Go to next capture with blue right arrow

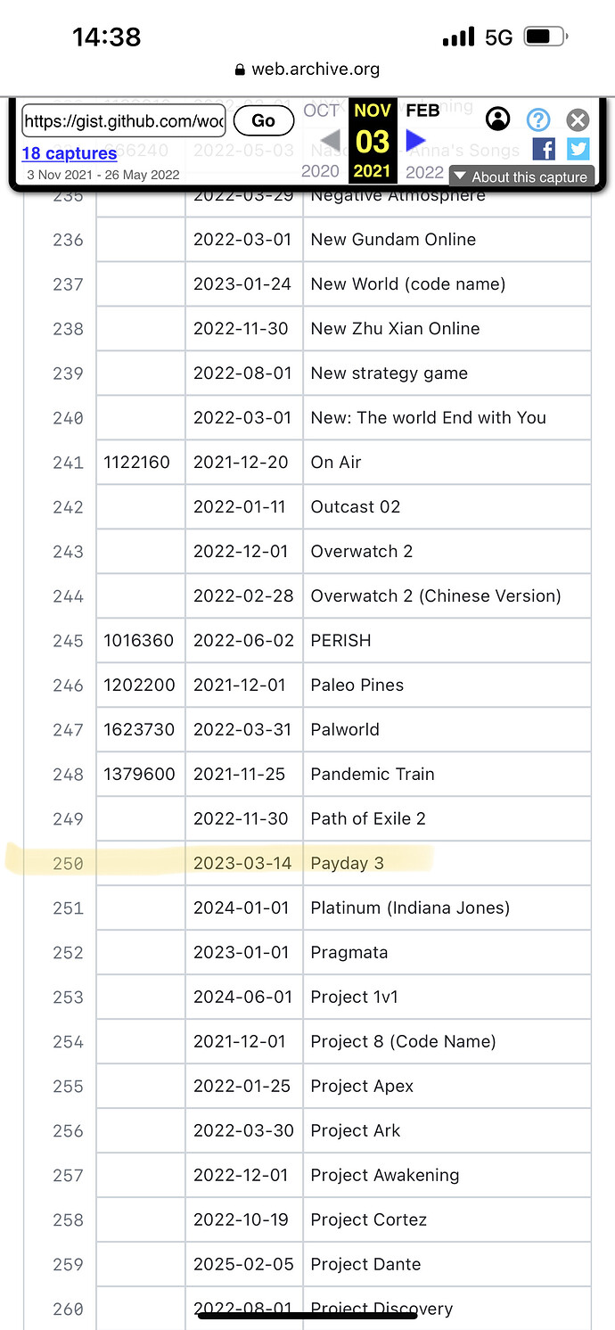click(415, 140)
